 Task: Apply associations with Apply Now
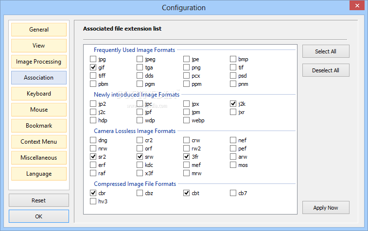point(326,208)
